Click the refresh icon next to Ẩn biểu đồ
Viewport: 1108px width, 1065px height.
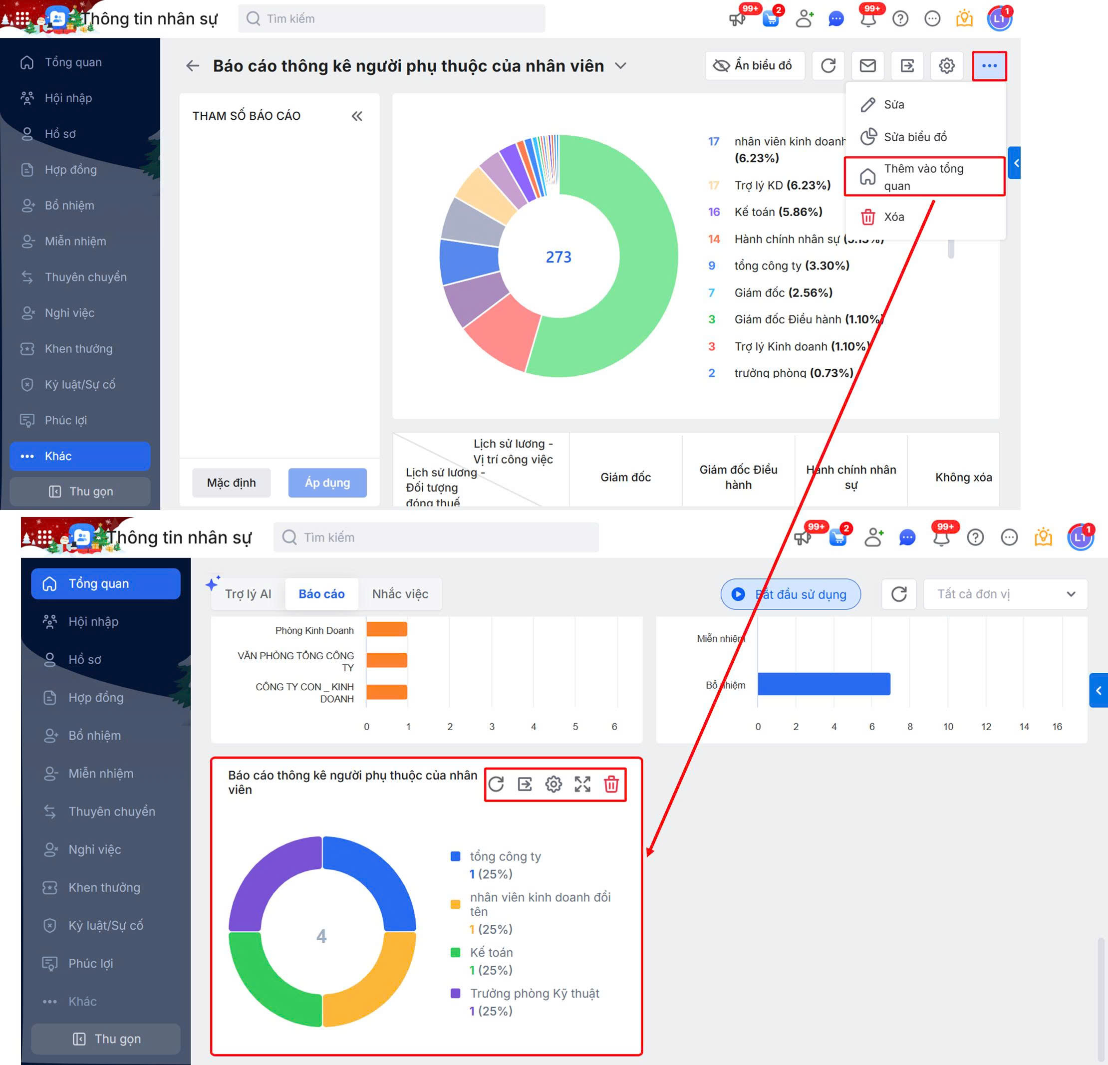(828, 65)
